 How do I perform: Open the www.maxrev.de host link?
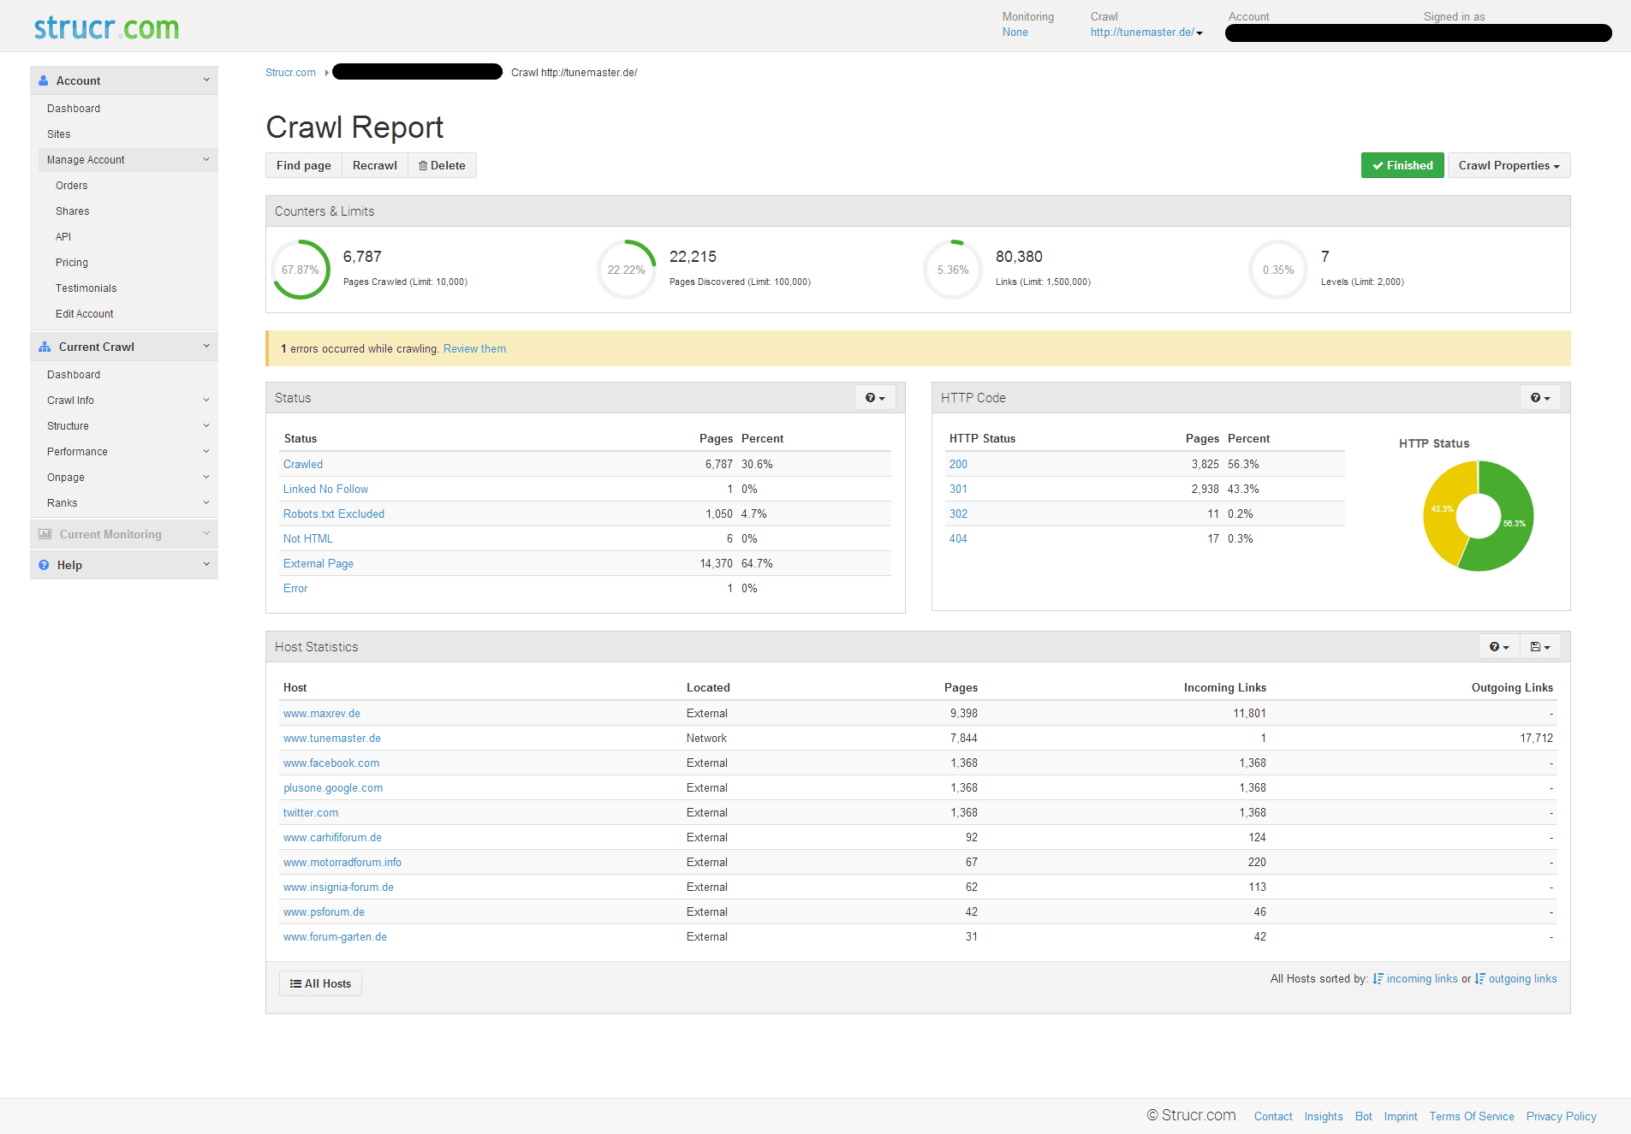pos(322,714)
